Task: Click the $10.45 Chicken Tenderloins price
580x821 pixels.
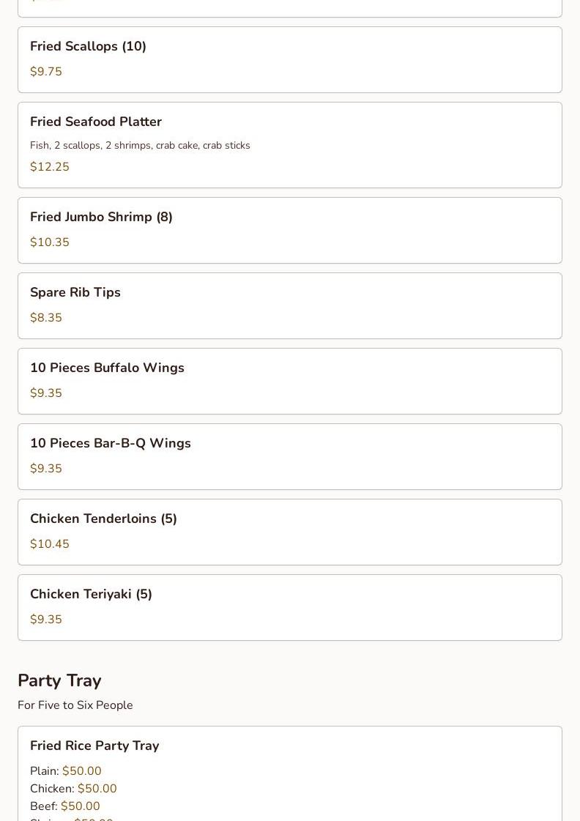Action: pyautogui.click(x=50, y=543)
